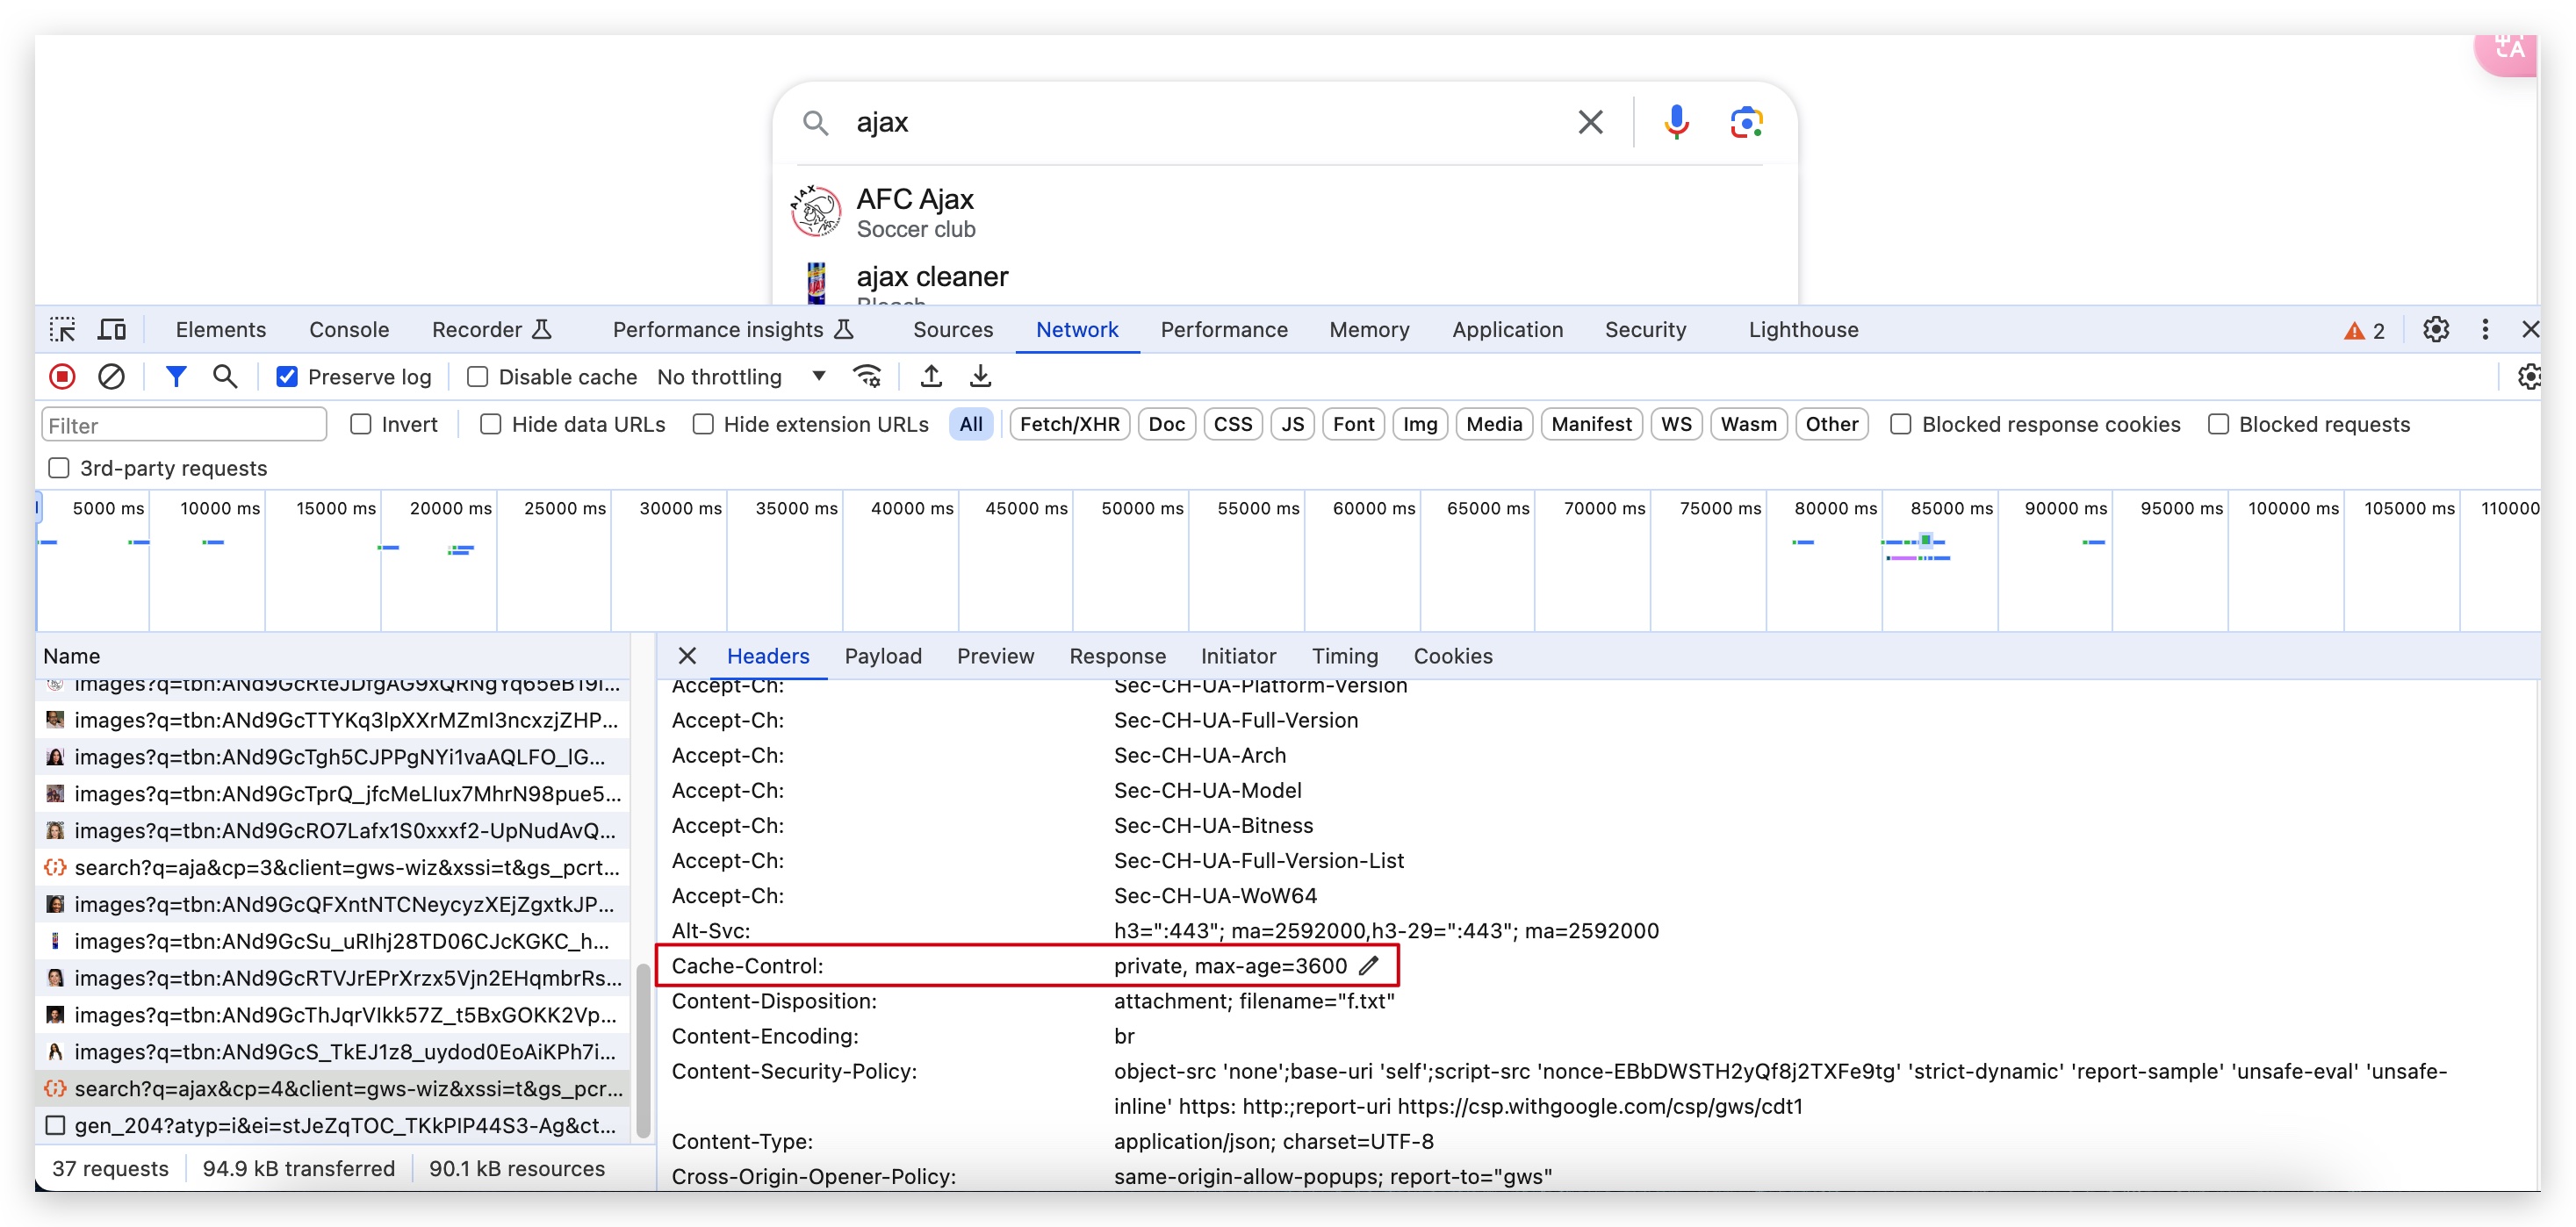Click the Filter text input field
This screenshot has width=2576, height=1227.
coord(184,425)
